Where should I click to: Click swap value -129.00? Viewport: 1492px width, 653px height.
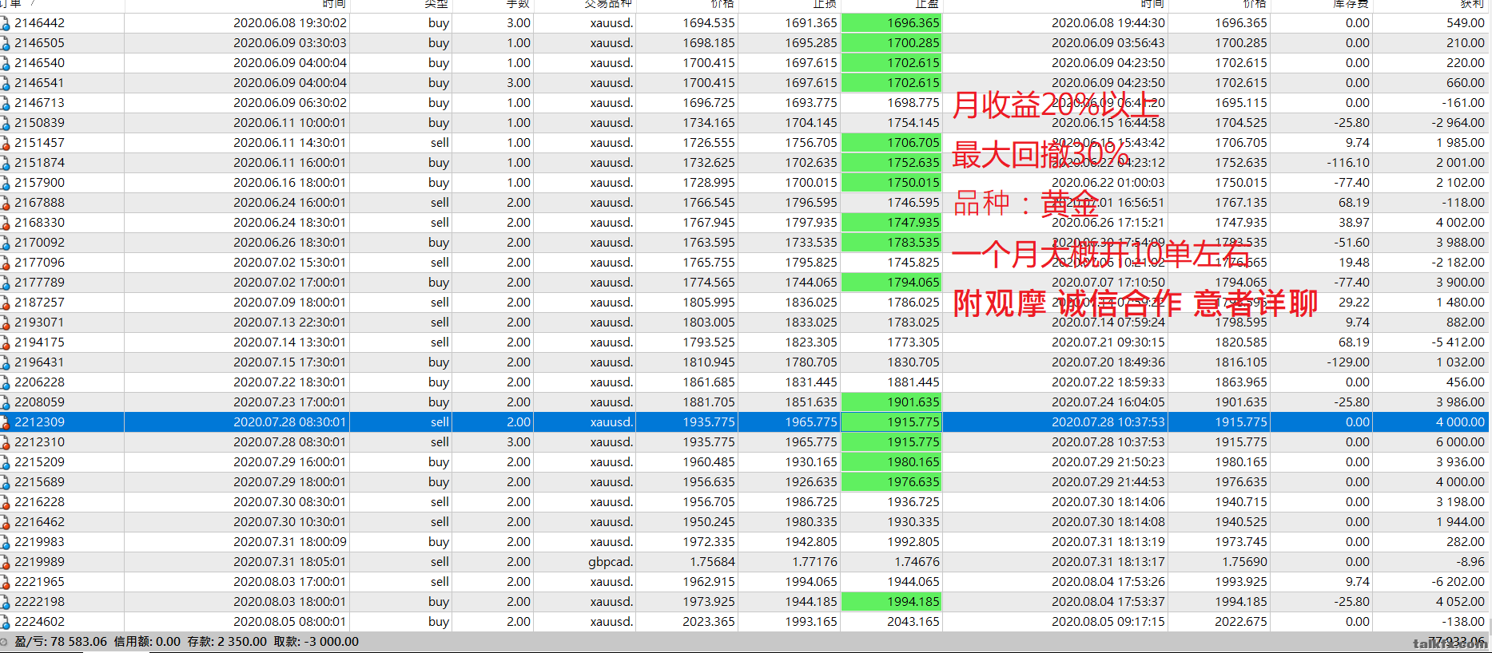coord(1348,362)
